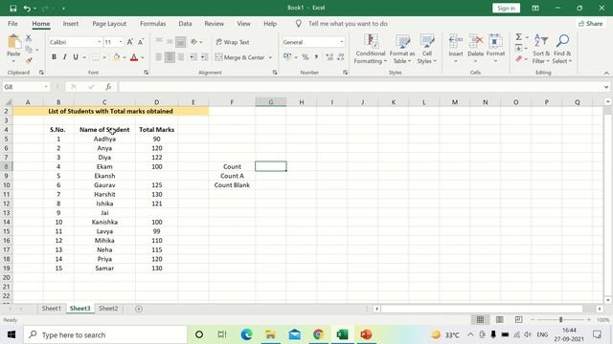Toggle bottom vertical alignment

coord(181,42)
